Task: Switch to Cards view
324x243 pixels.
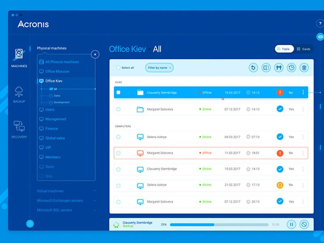Action: click(x=303, y=49)
